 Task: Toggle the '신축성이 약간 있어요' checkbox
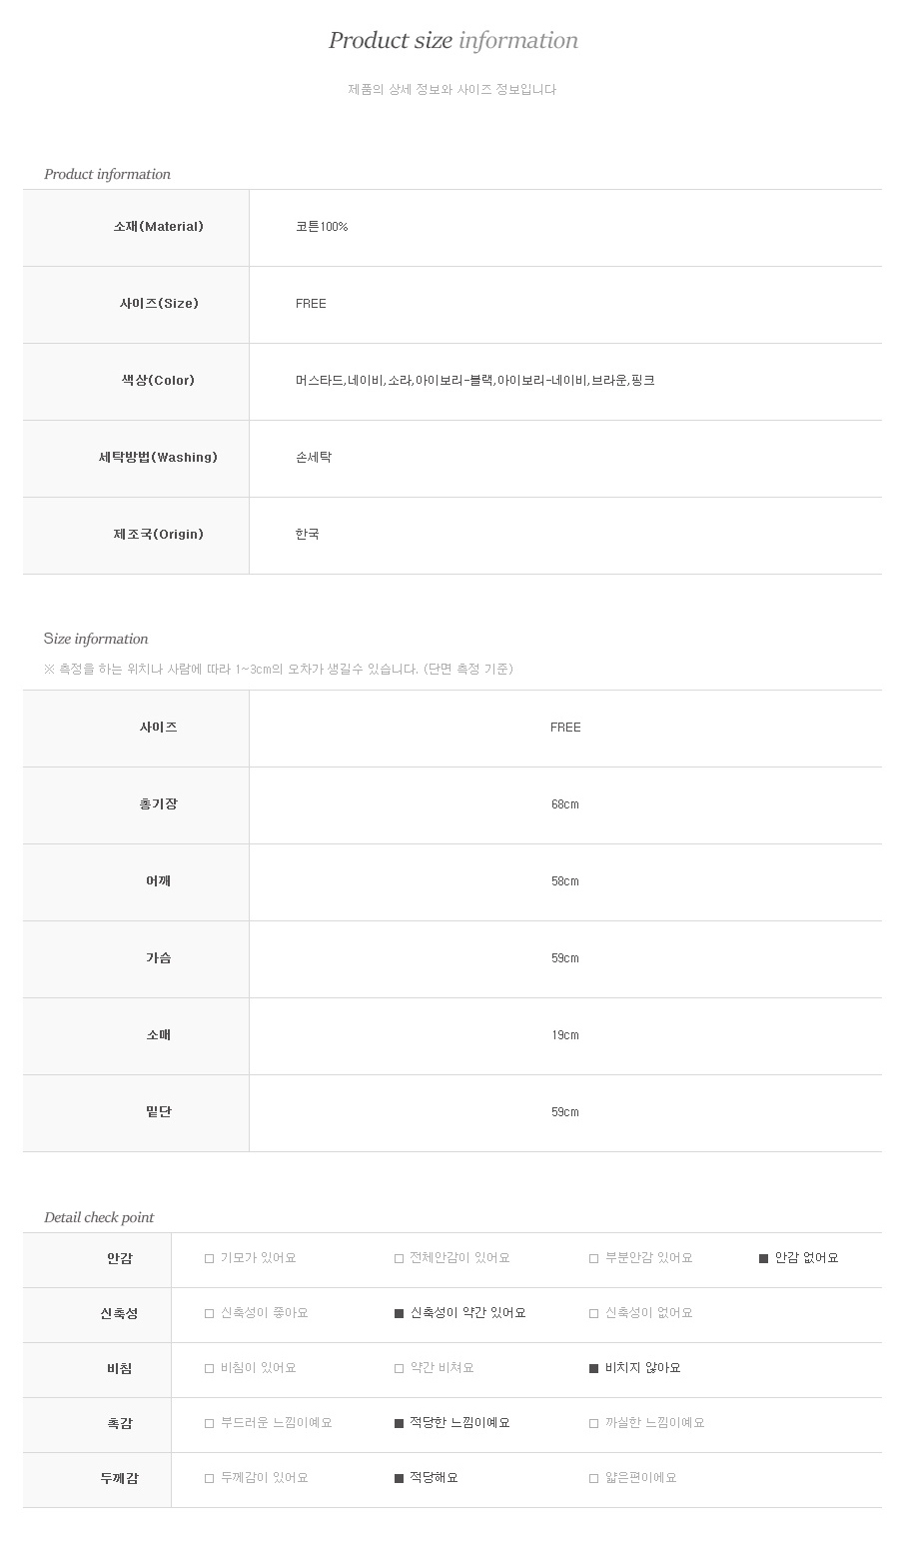click(x=400, y=1314)
